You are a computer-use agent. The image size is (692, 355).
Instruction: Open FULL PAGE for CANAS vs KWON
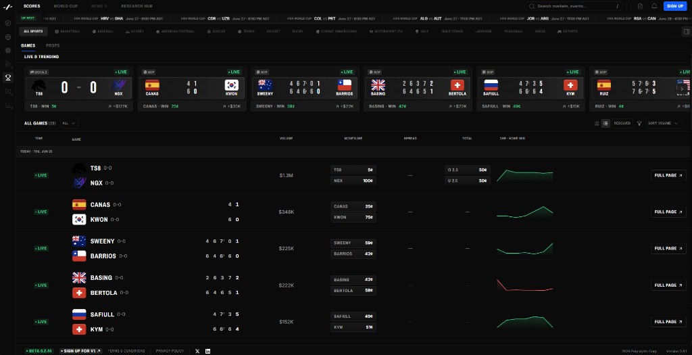point(668,212)
